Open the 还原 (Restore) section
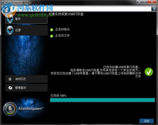Image resolution: width=158 pixels, height=125 pixels. pos(26,30)
